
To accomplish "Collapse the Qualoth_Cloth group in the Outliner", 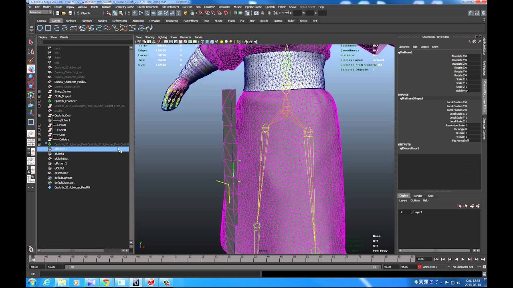I will tap(39, 116).
